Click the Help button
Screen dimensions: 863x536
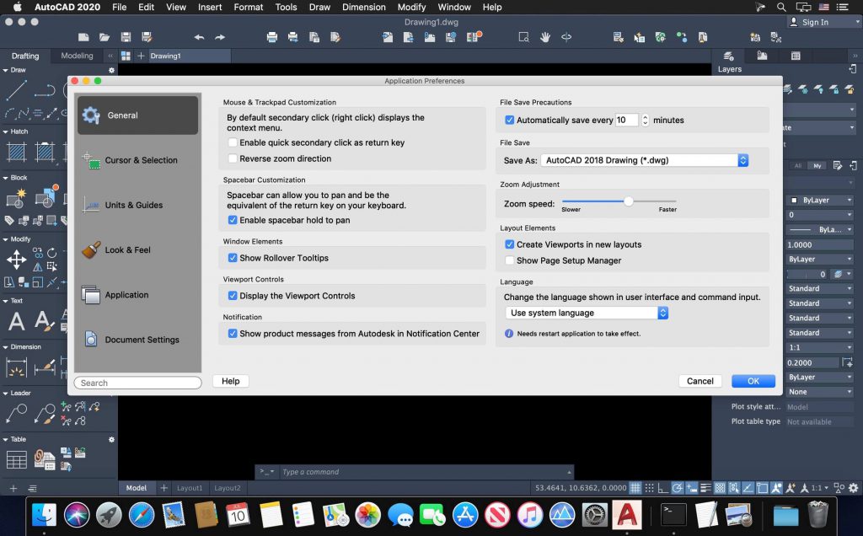(x=231, y=381)
